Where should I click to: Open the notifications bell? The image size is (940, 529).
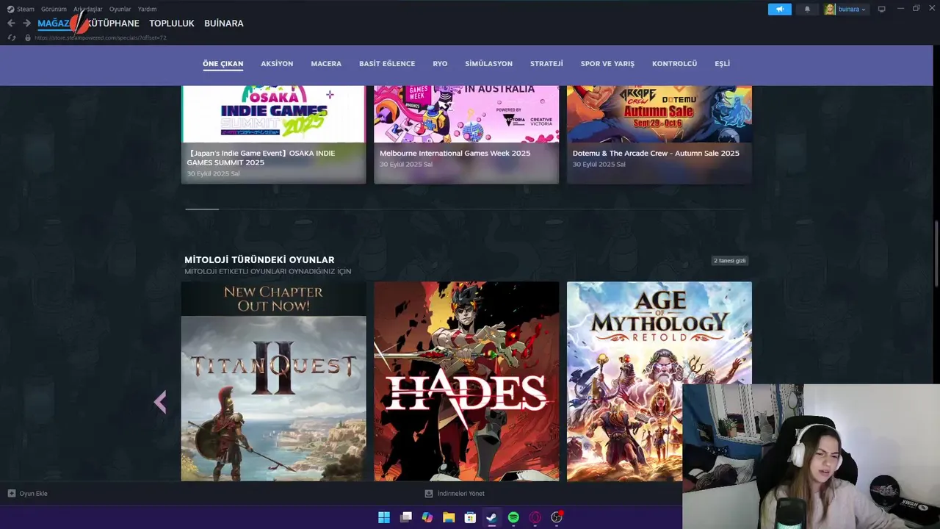tap(807, 10)
